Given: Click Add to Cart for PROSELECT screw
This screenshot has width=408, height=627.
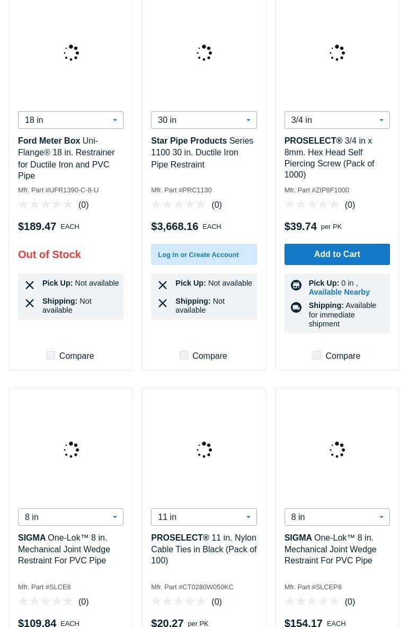Looking at the screenshot, I should 336,254.
